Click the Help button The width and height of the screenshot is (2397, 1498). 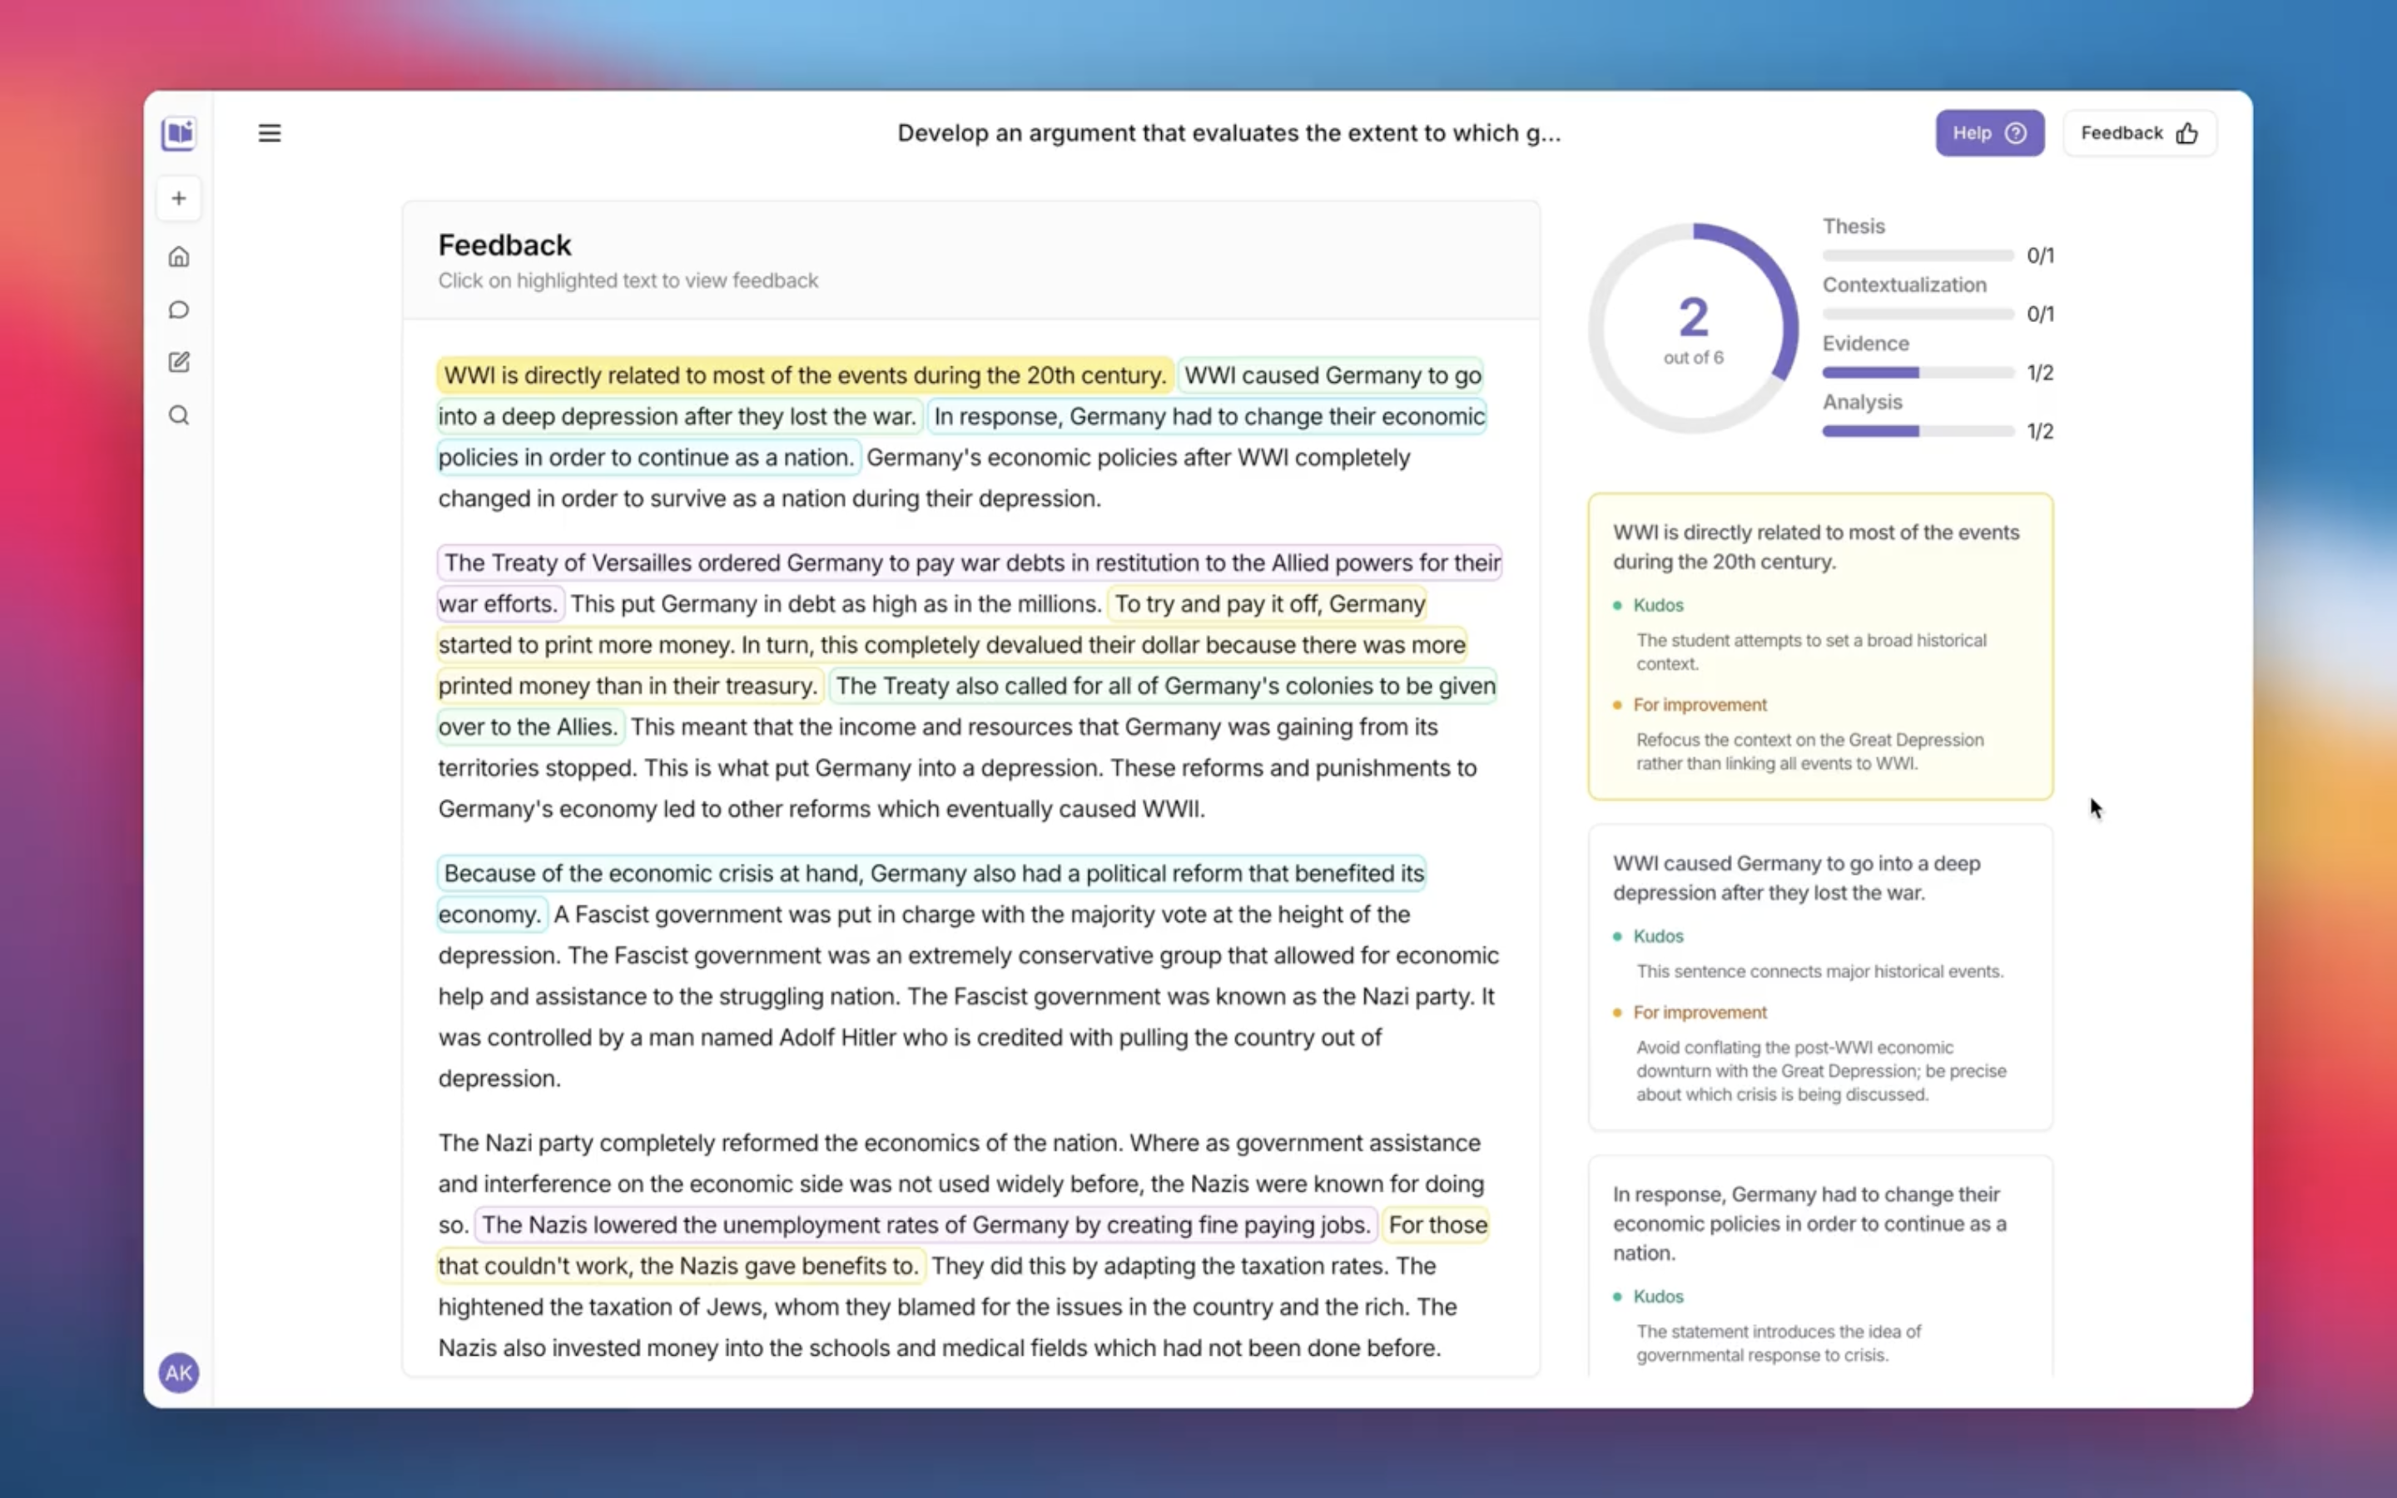click(1989, 133)
